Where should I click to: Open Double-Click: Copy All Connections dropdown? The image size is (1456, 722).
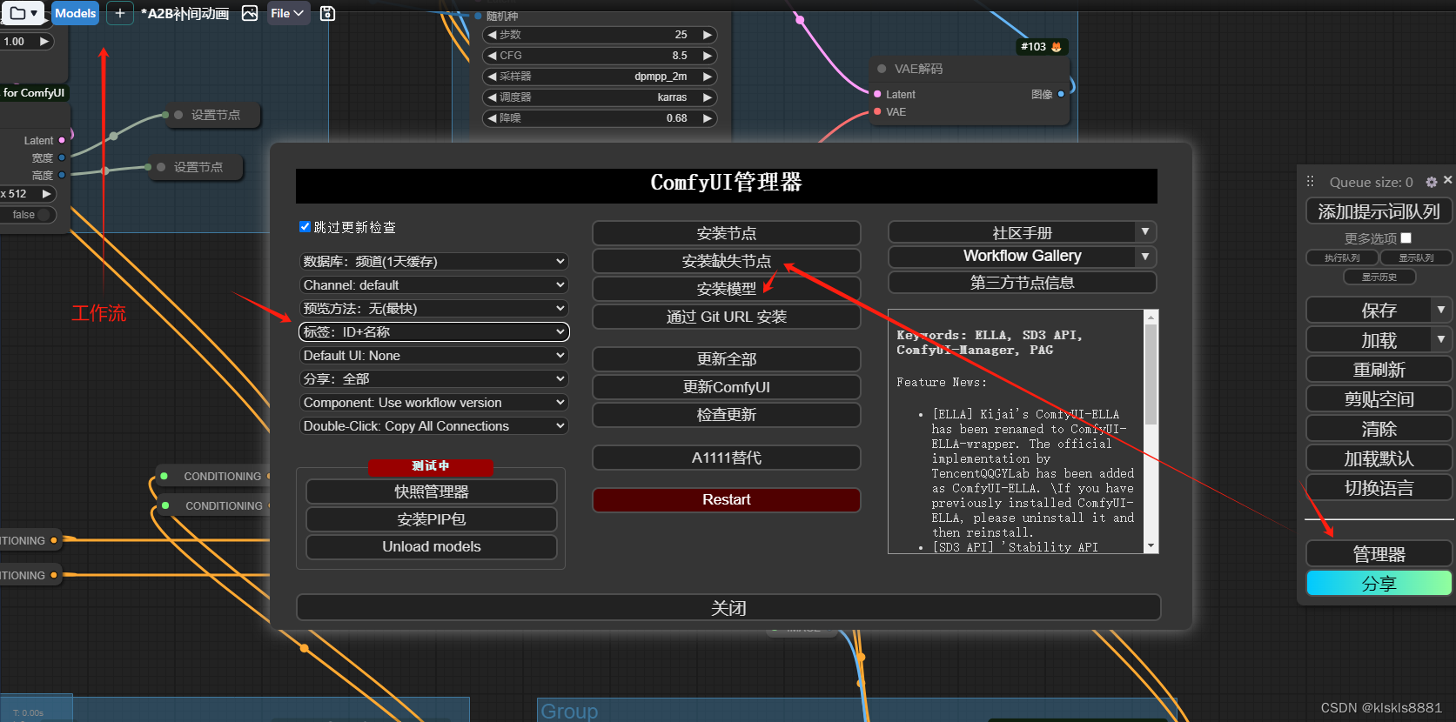coord(434,425)
